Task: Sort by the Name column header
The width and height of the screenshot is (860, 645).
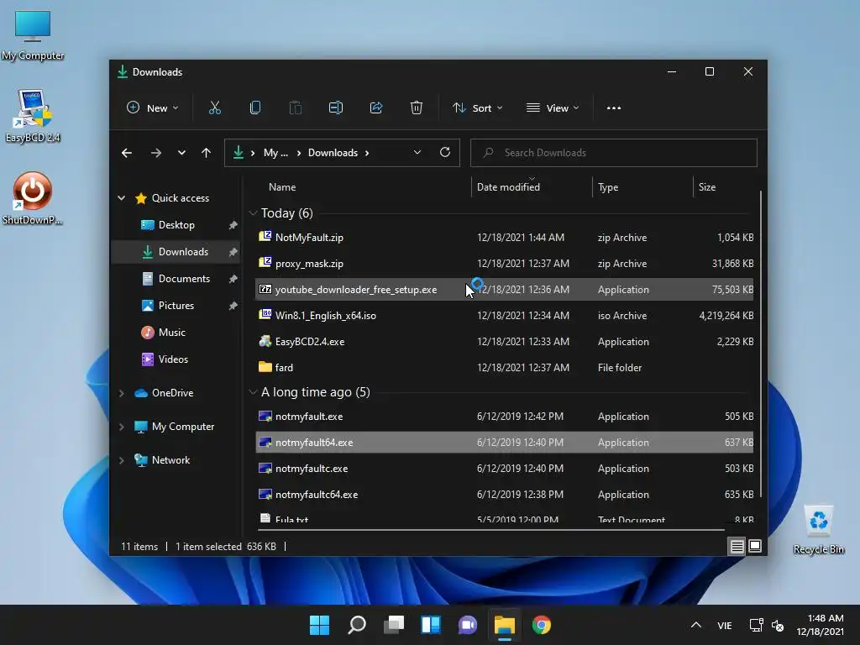Action: pos(362,187)
